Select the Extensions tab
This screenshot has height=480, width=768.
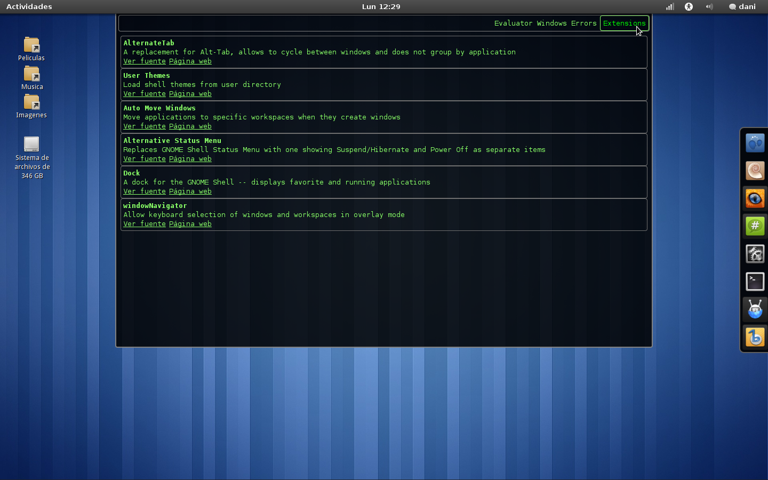click(625, 23)
